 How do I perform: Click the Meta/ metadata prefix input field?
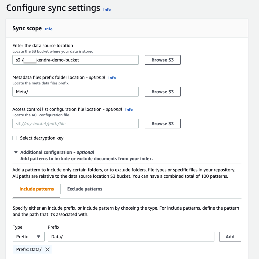[76, 92]
